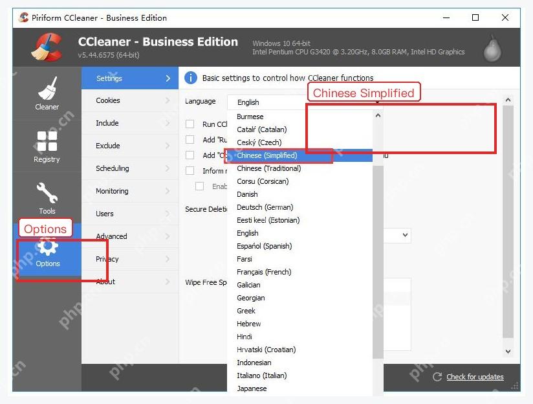Select Greek language

pos(300,311)
